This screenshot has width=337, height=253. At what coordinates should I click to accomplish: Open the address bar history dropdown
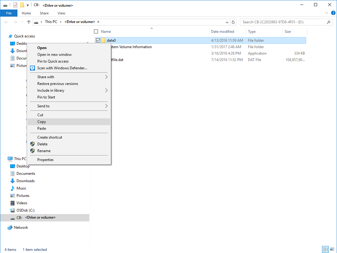227,22
